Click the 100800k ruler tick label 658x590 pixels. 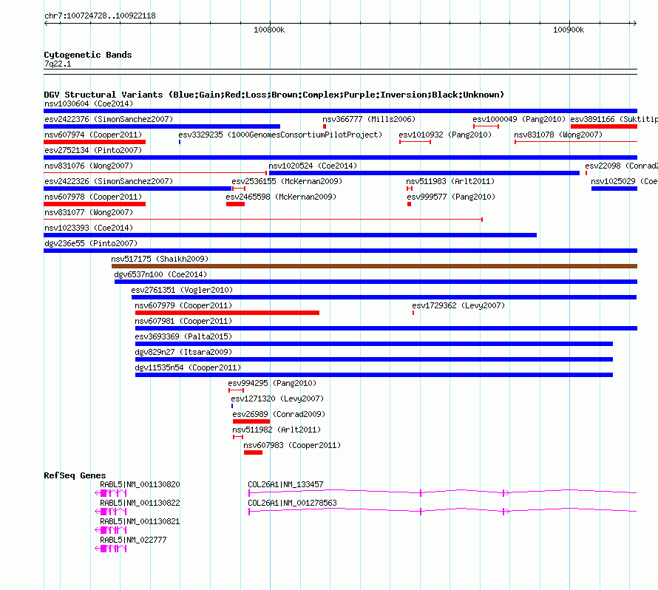point(269,30)
